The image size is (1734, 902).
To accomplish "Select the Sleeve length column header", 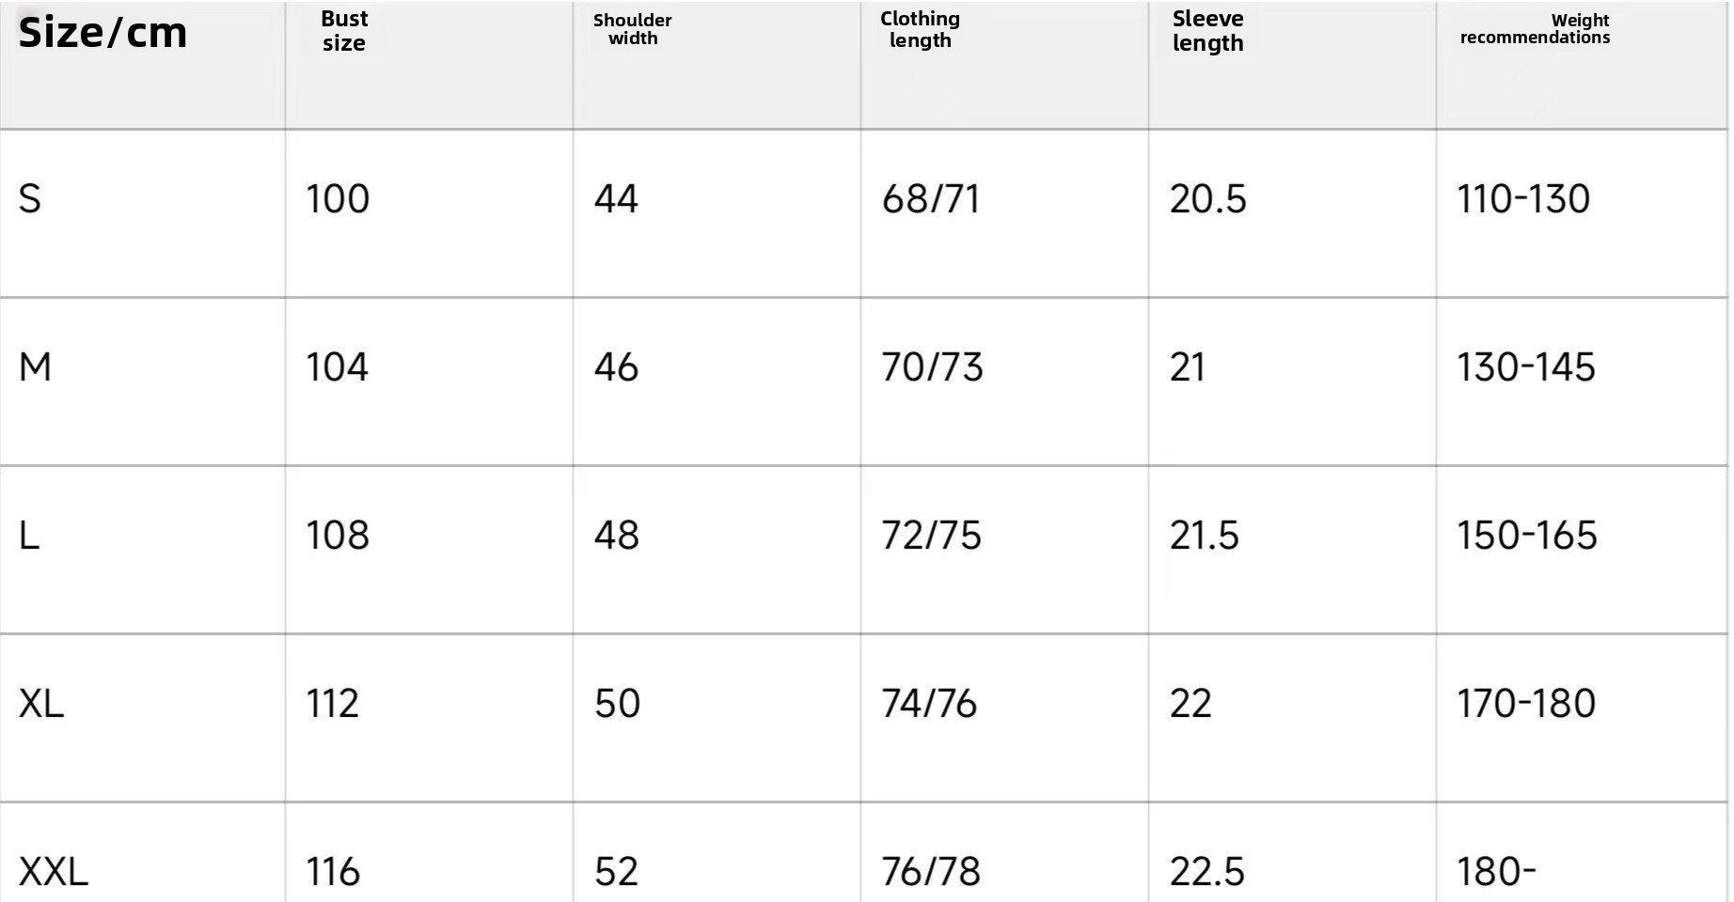I will click(1207, 31).
